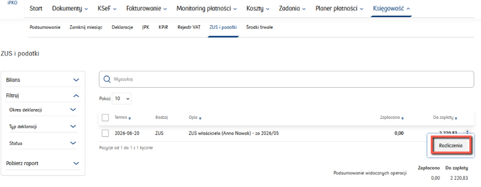Collapse the Księgowość menu
This screenshot has height=187, width=481.
pyautogui.click(x=391, y=9)
